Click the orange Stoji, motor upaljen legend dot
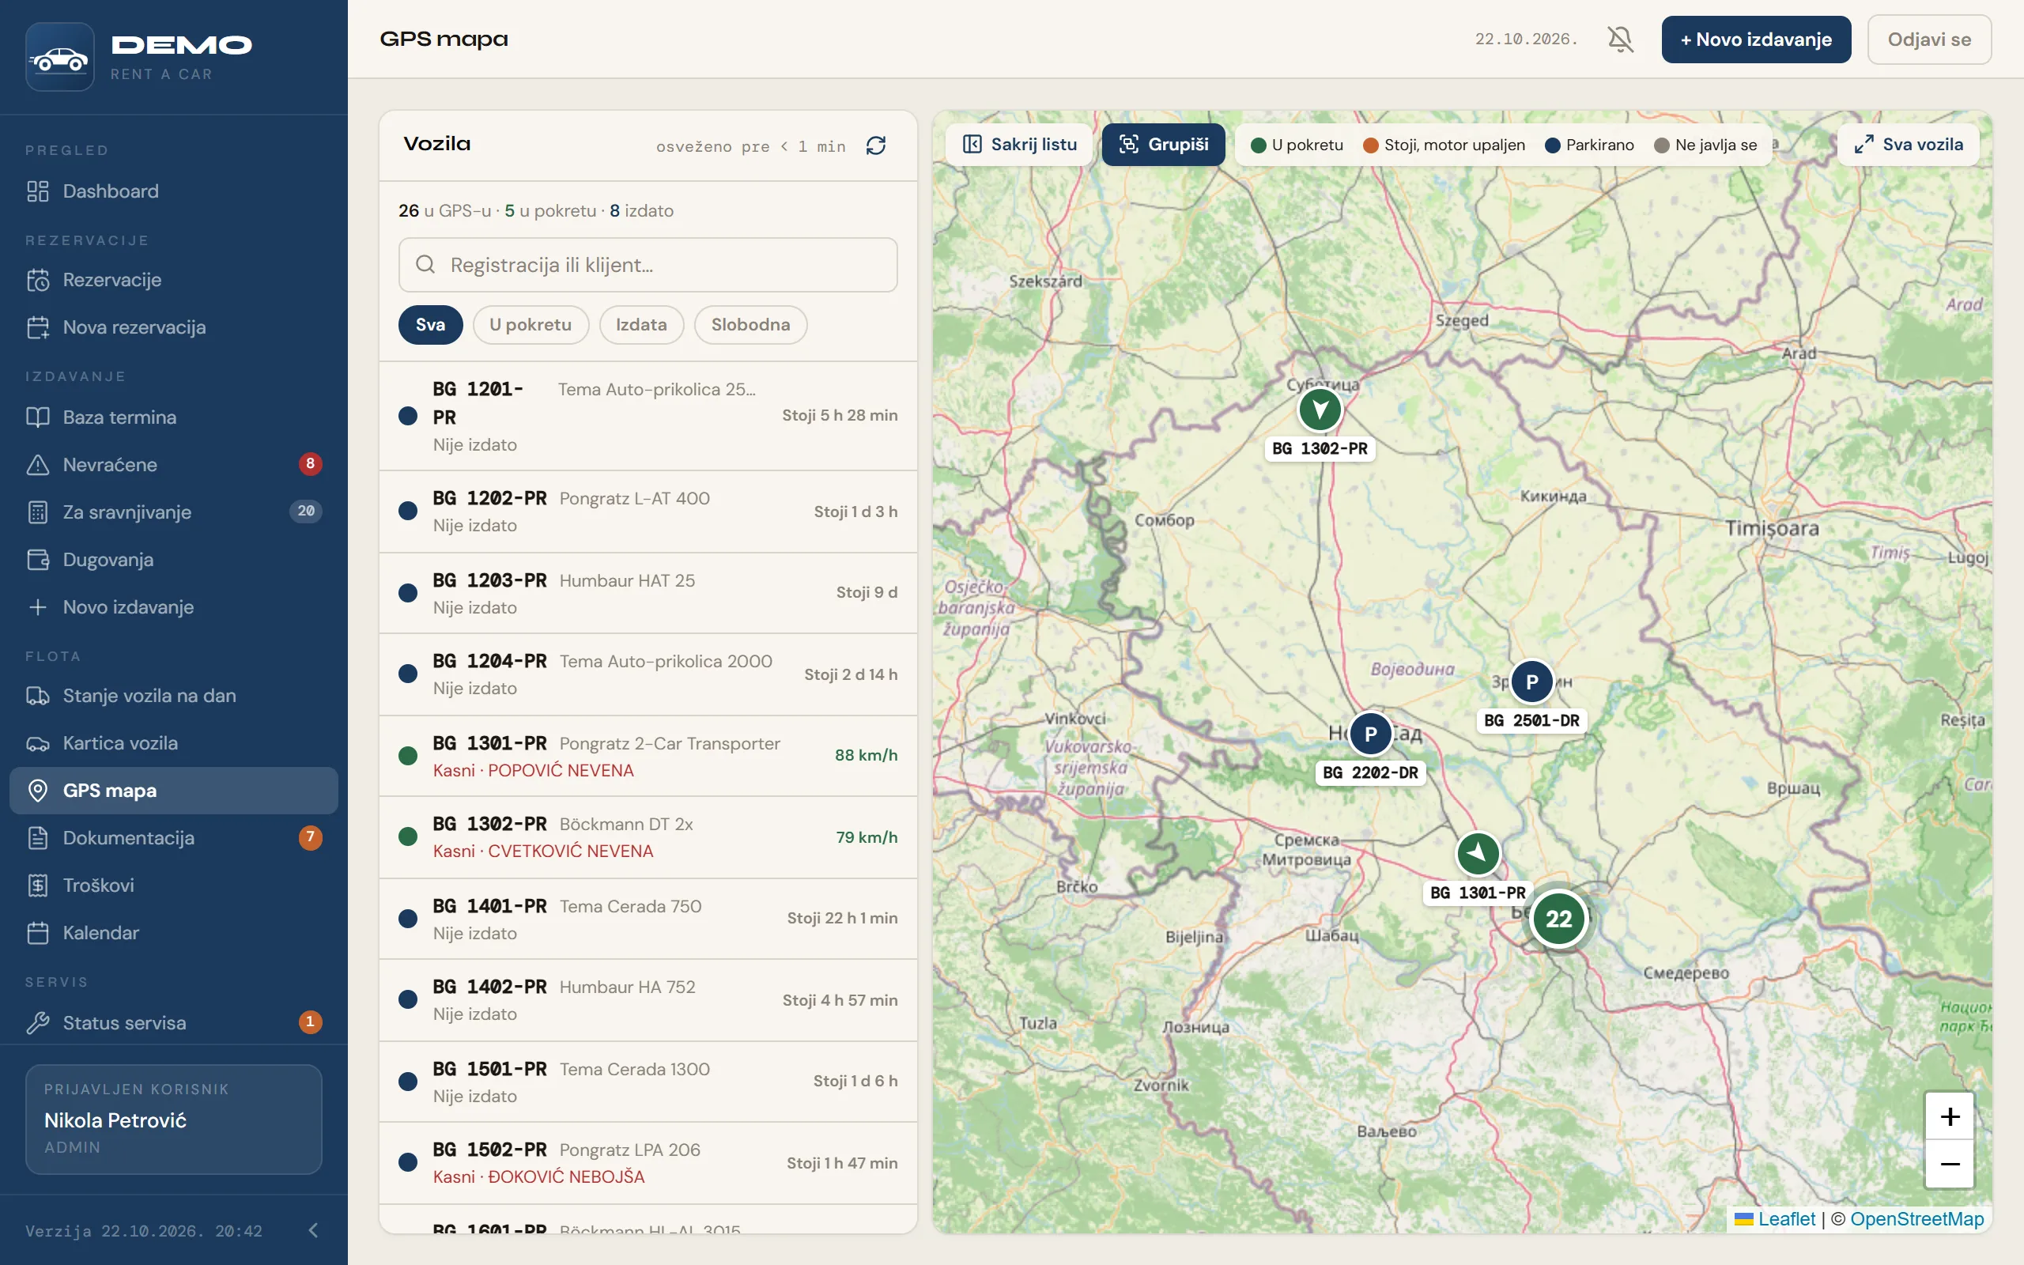The image size is (2024, 1265). (1371, 145)
